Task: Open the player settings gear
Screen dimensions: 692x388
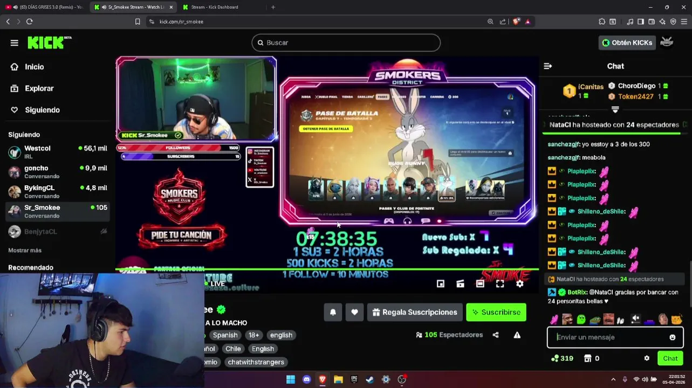Action: 520,283
